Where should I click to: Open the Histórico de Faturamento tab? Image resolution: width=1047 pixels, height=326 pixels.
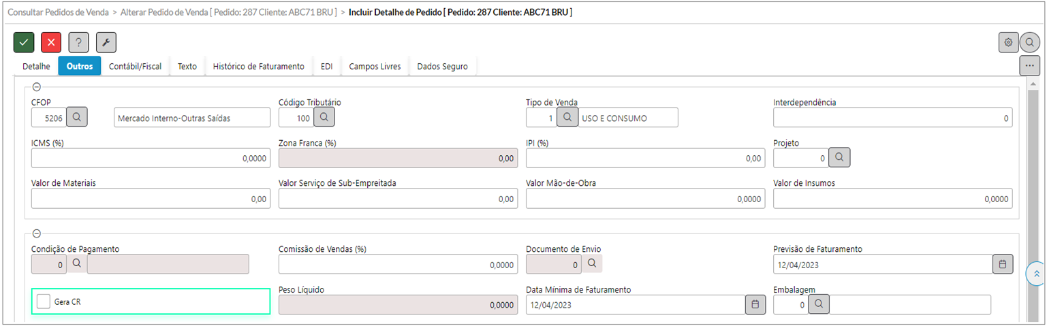(258, 67)
